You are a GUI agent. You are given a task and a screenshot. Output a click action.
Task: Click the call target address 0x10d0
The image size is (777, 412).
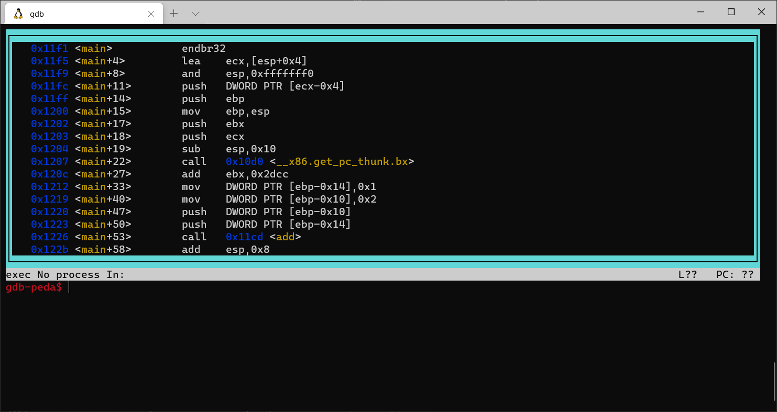coord(245,161)
